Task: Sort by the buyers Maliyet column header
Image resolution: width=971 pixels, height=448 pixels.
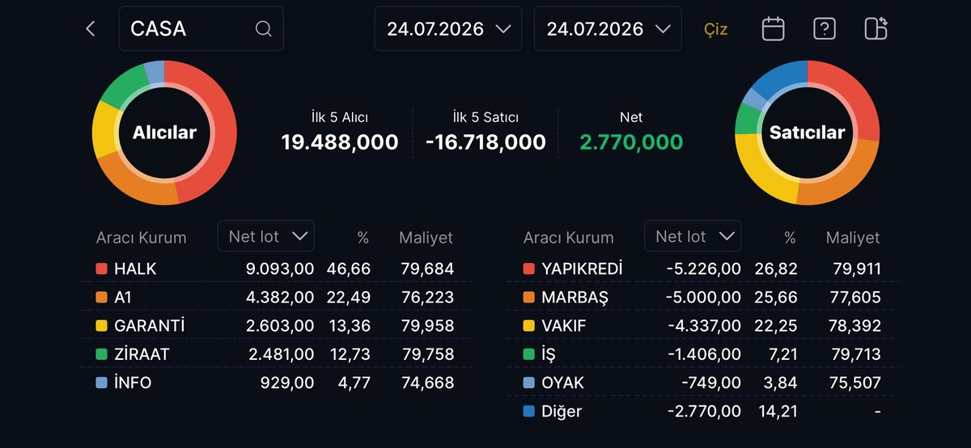Action: (426, 238)
